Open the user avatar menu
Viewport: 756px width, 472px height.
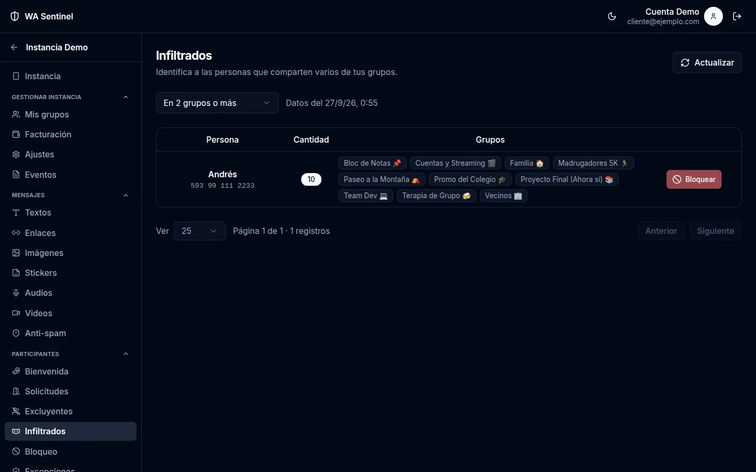point(713,16)
